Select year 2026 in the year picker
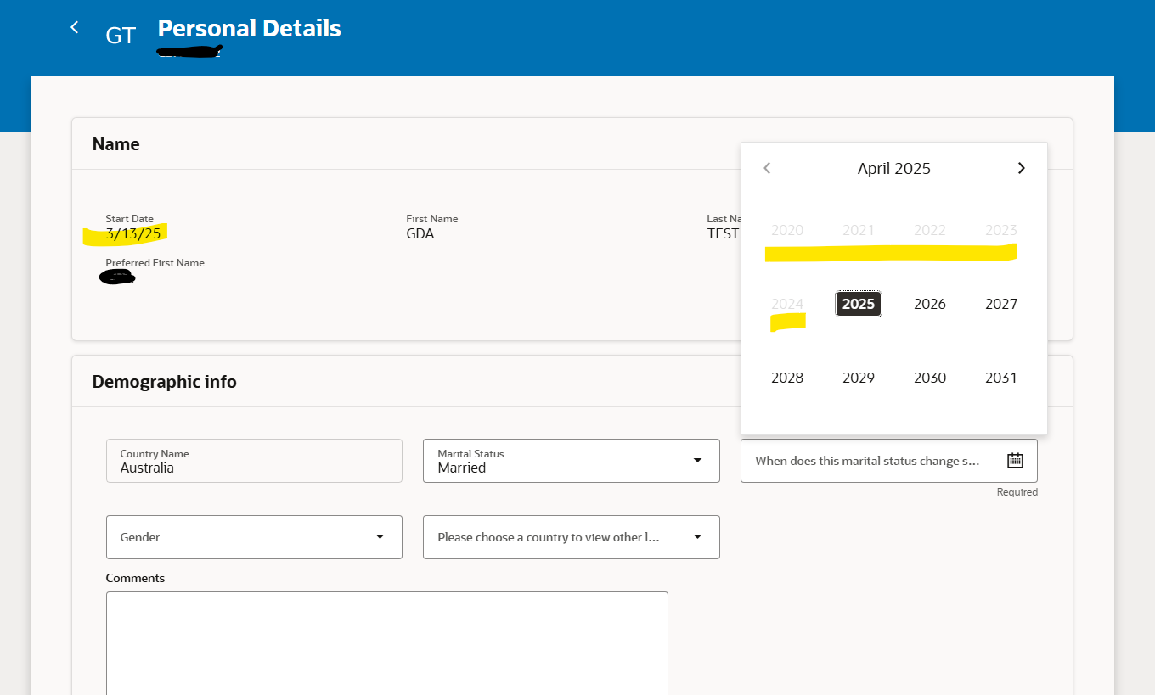Screen dimensions: 1155x695 [x=930, y=303]
